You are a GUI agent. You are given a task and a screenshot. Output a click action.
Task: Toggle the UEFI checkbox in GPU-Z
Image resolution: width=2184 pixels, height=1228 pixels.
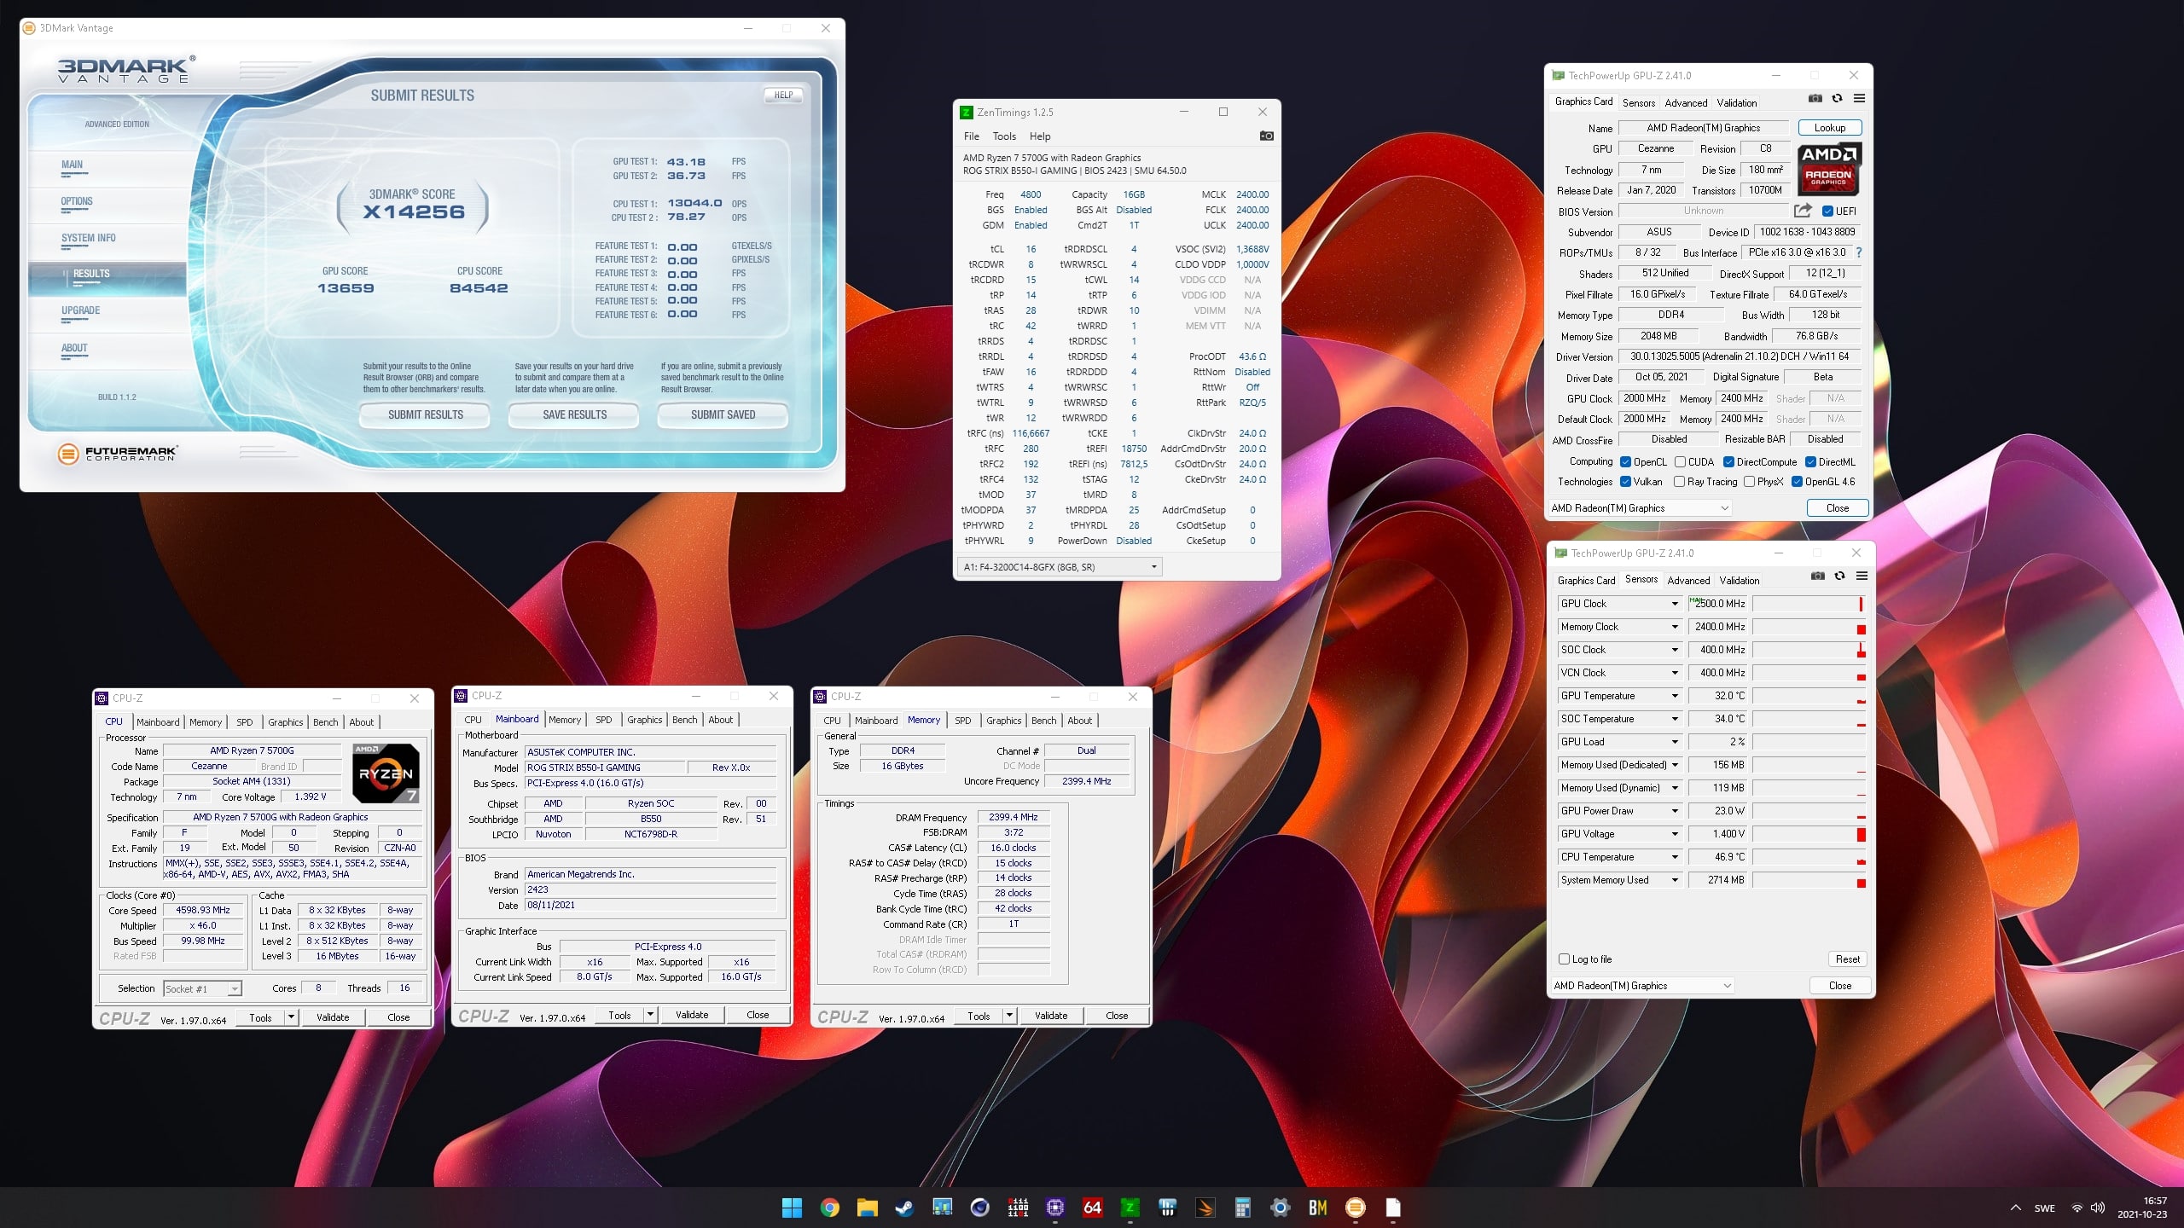1827,211
